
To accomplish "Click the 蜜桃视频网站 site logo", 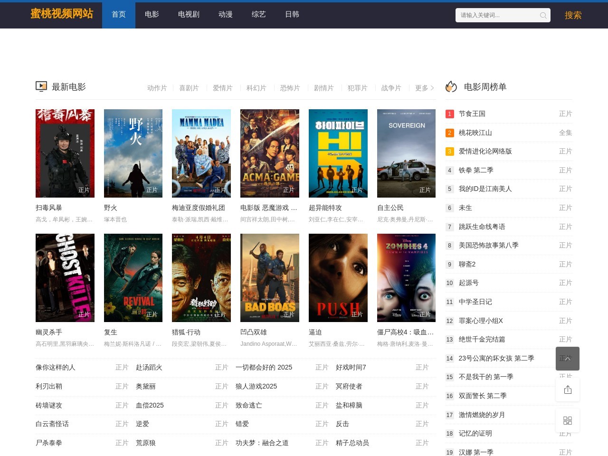I will pos(62,14).
